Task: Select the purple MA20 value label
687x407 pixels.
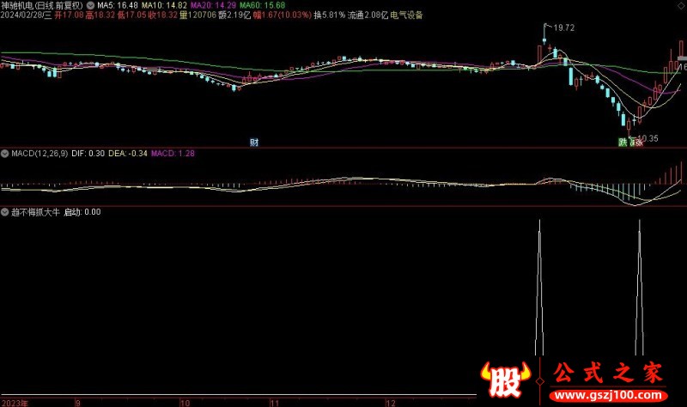Action: pos(185,5)
